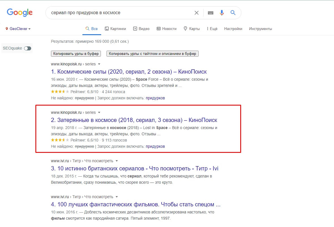Viewport: 334px width, 227px height.
Task: Click the GeoClever red pin icon
Action: click(x=7, y=29)
